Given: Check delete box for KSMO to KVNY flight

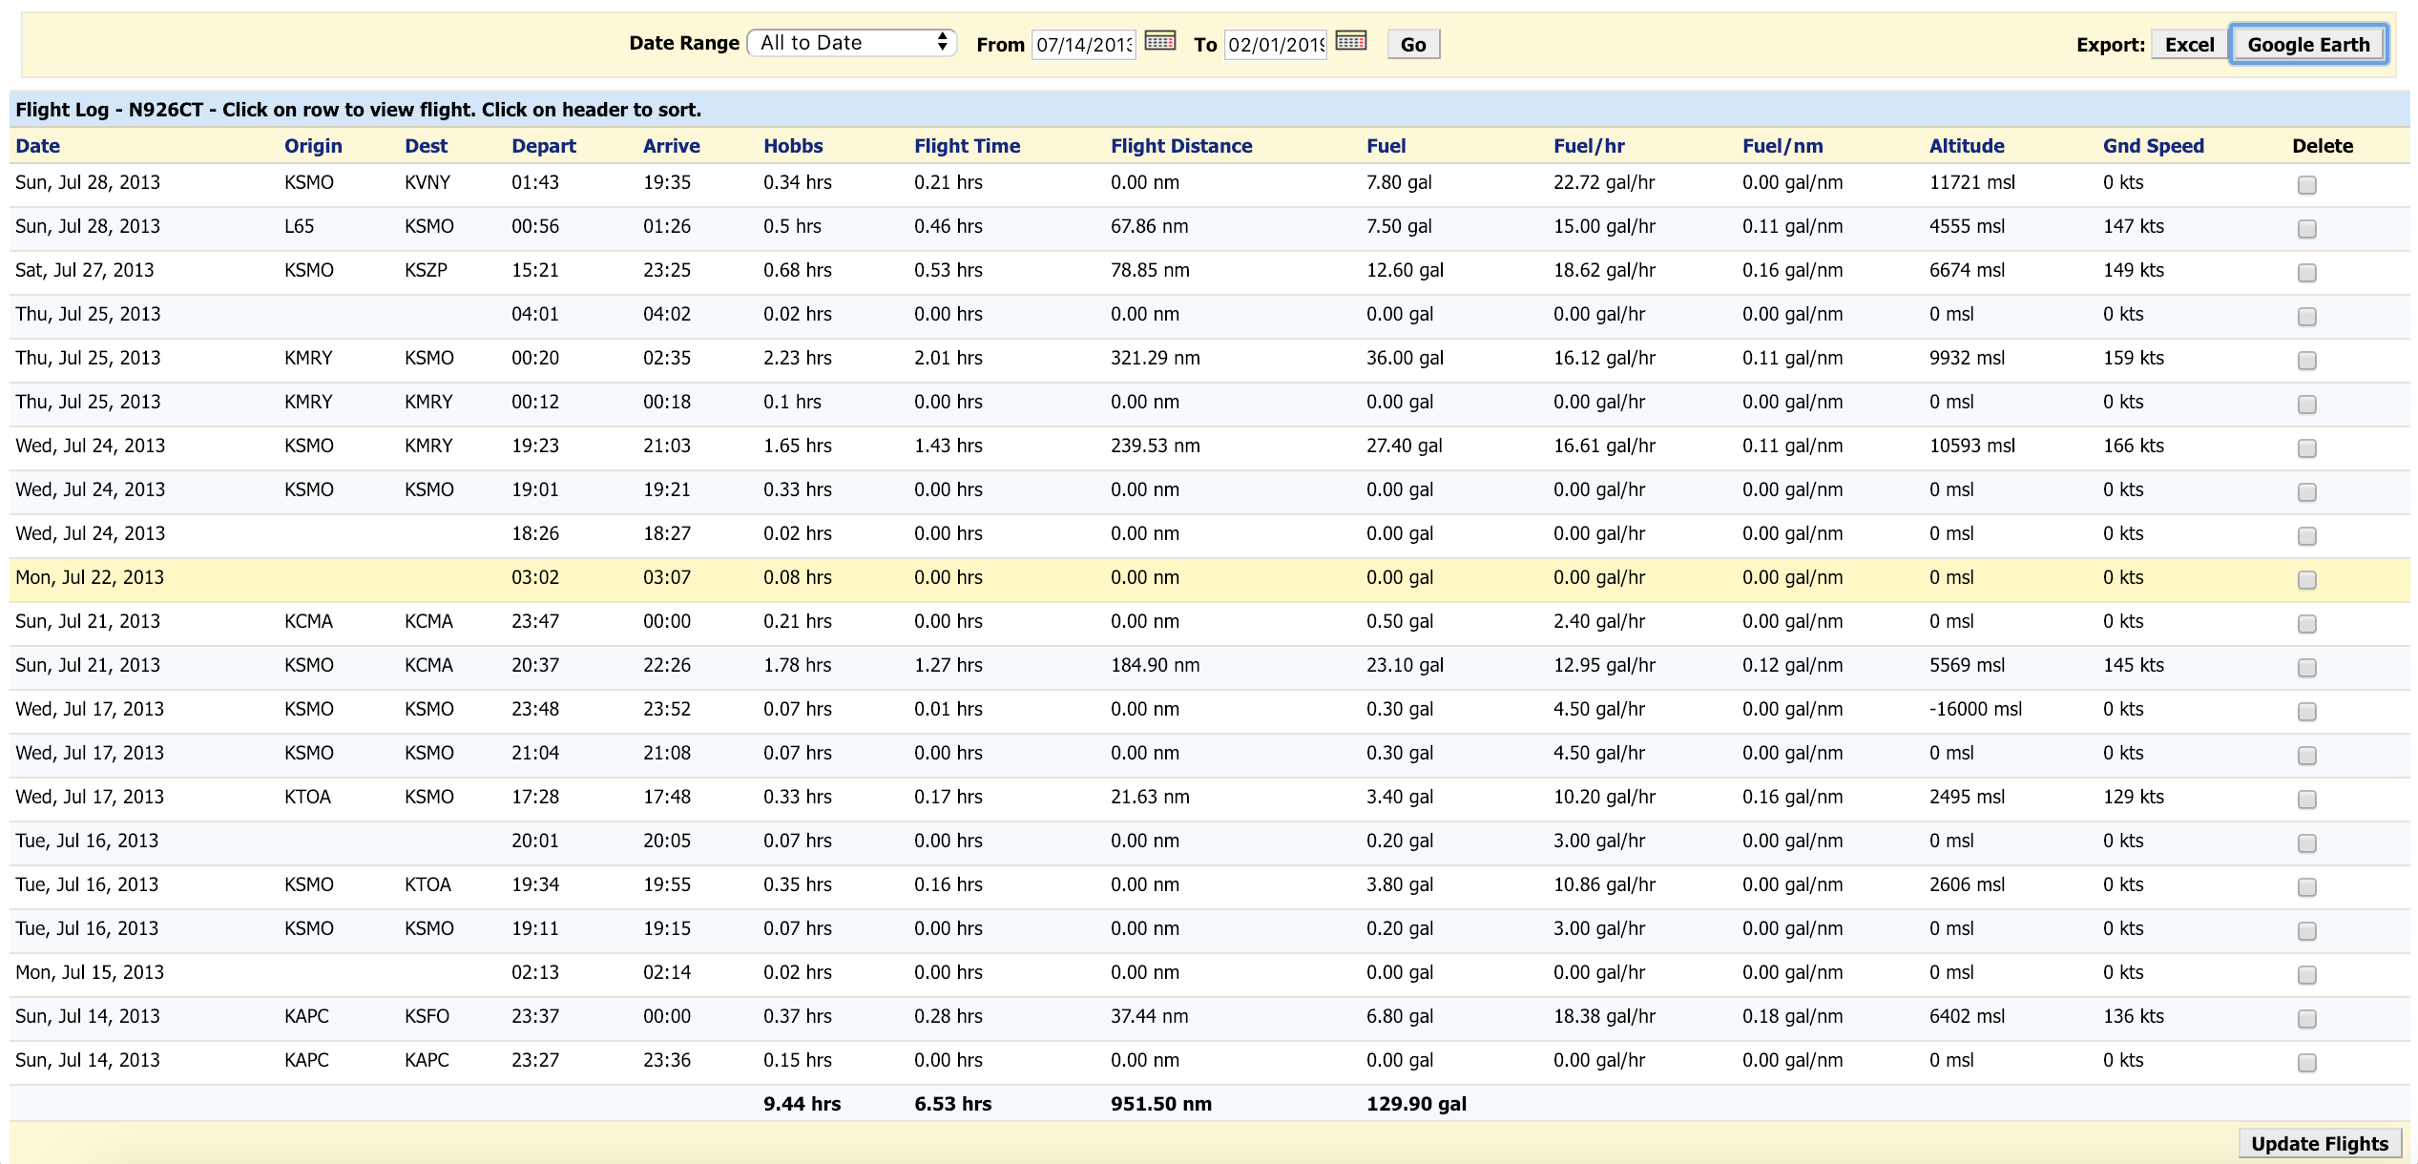Looking at the screenshot, I should 2306,185.
